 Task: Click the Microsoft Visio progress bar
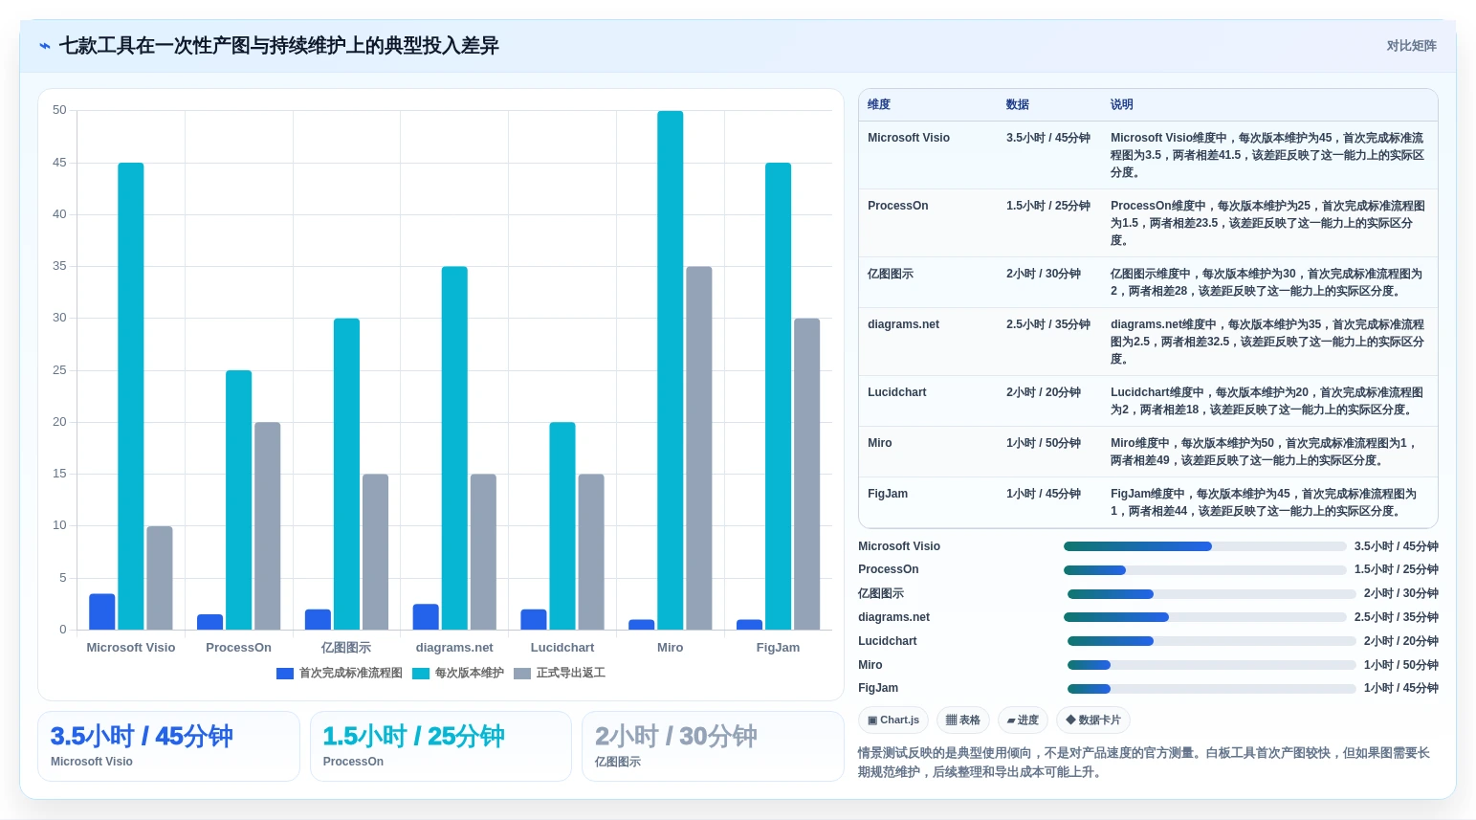pos(1205,546)
